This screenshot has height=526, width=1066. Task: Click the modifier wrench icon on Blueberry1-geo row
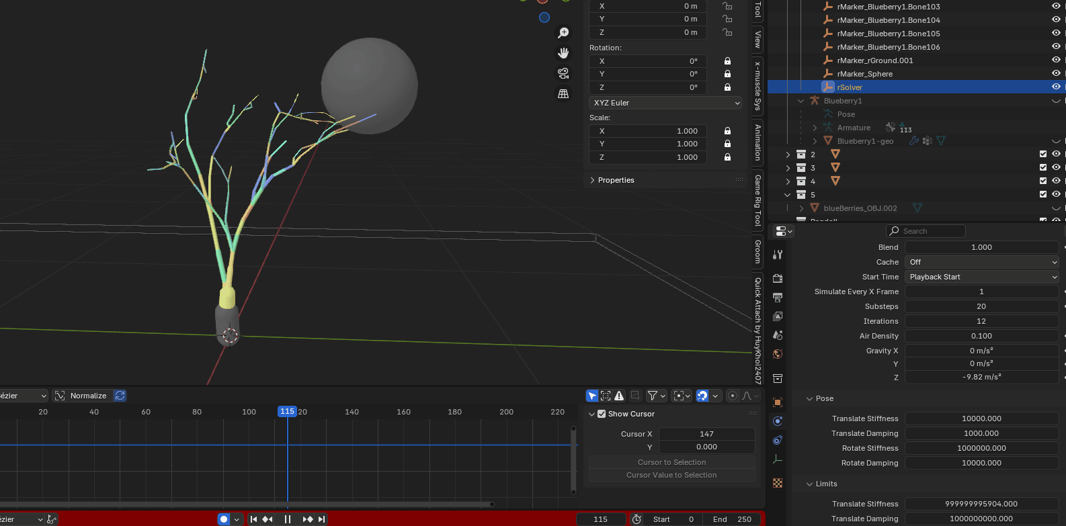click(x=913, y=141)
